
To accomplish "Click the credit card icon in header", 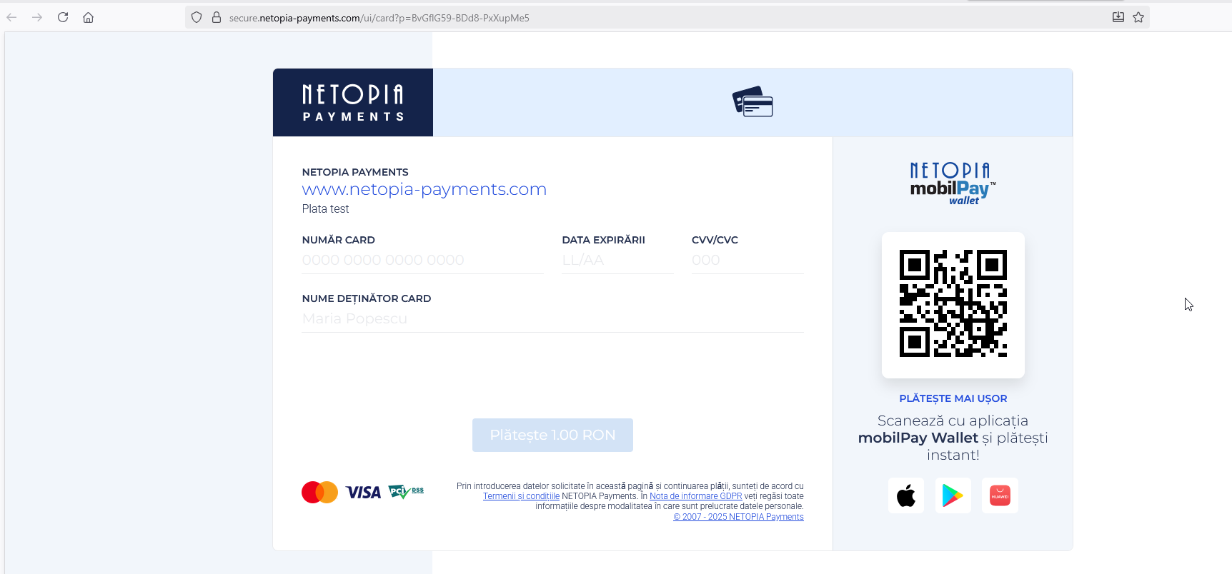I will 752,102.
